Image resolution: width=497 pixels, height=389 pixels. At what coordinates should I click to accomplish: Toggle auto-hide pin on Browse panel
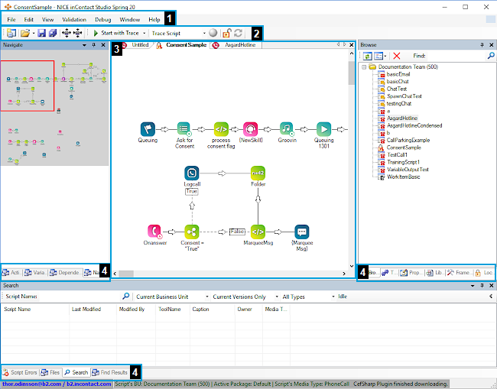click(x=481, y=45)
